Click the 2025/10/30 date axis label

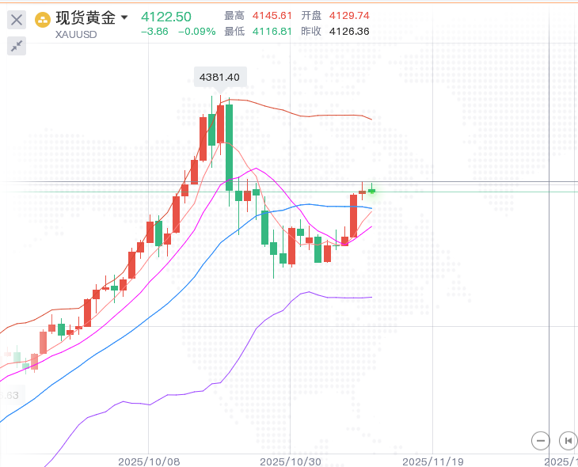(x=291, y=461)
